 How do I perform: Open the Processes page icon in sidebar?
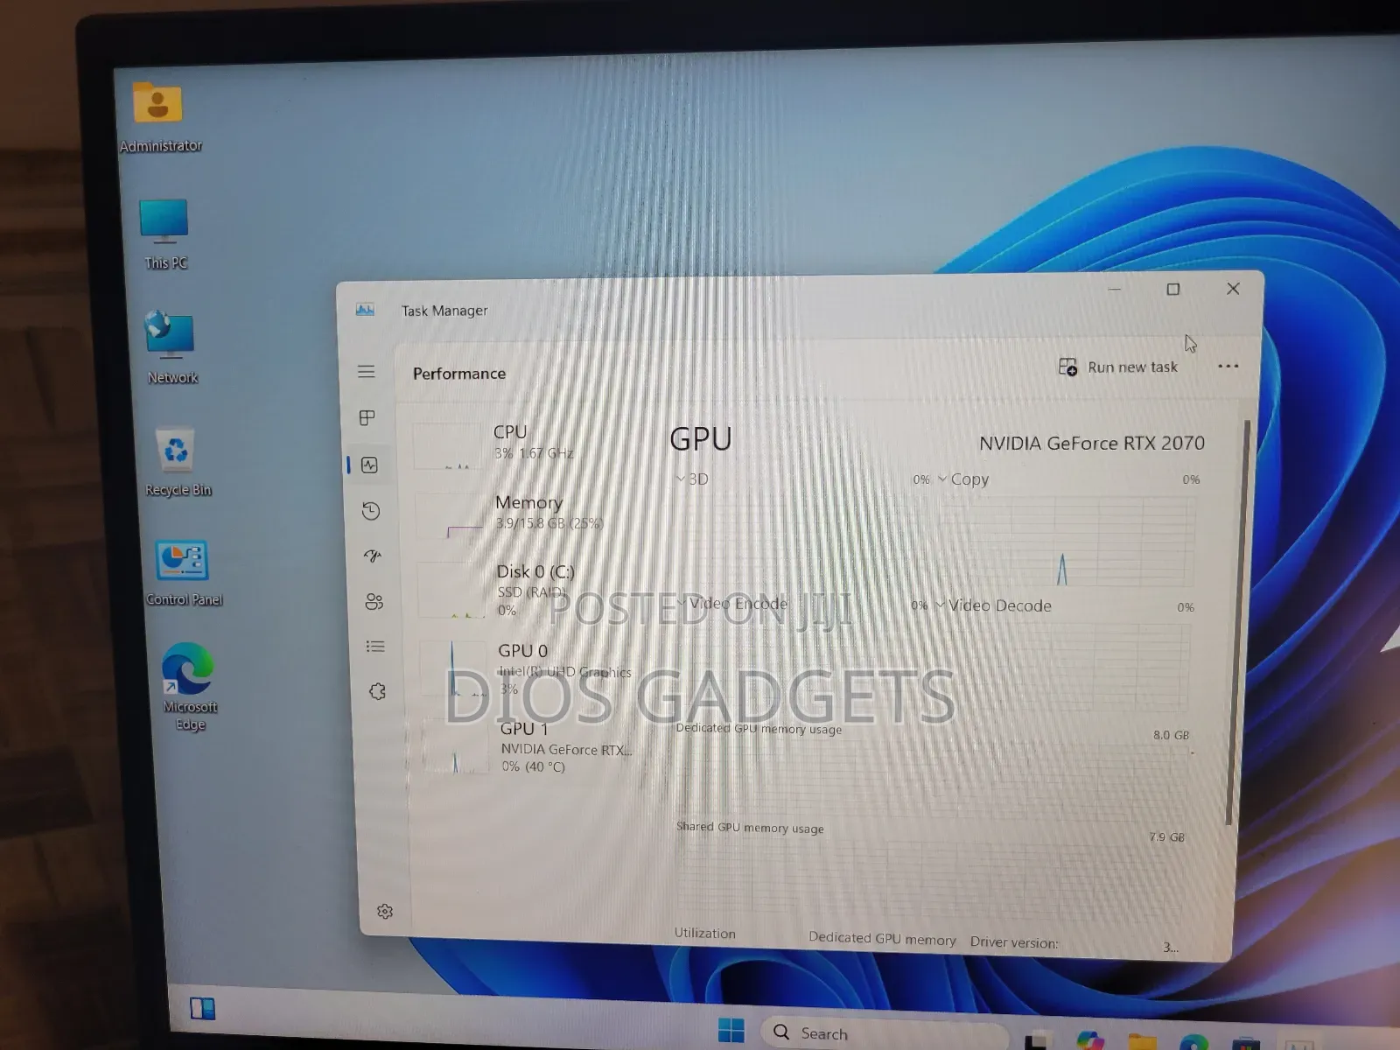click(367, 418)
